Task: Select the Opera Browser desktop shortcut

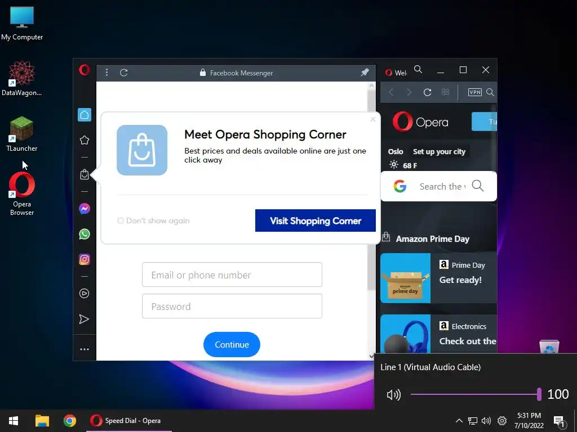Action: click(22, 194)
